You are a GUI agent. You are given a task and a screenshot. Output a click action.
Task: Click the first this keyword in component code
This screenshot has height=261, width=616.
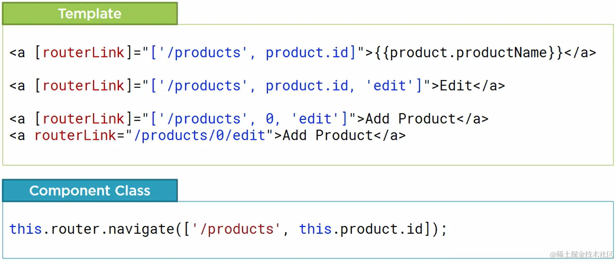click(x=26, y=229)
